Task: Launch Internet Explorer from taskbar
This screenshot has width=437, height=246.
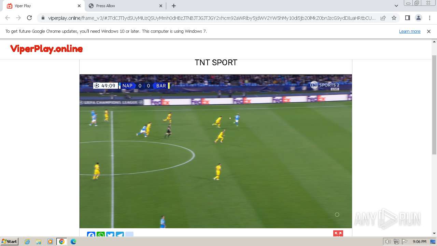Action: coord(27,242)
